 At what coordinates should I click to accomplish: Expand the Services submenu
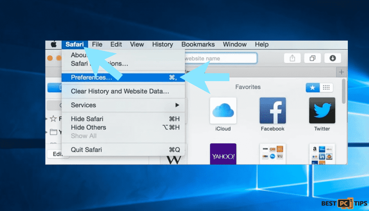(x=123, y=105)
